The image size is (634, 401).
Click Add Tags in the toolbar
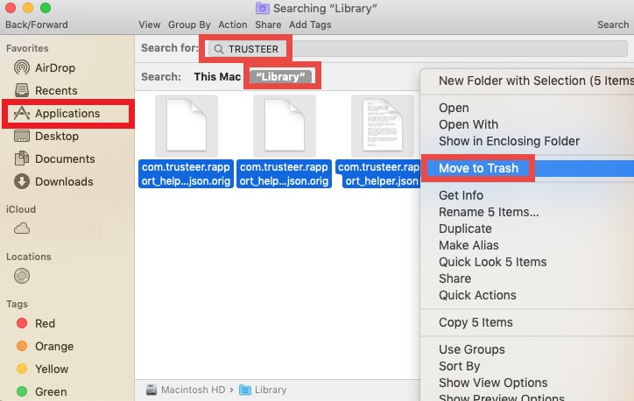[310, 25]
